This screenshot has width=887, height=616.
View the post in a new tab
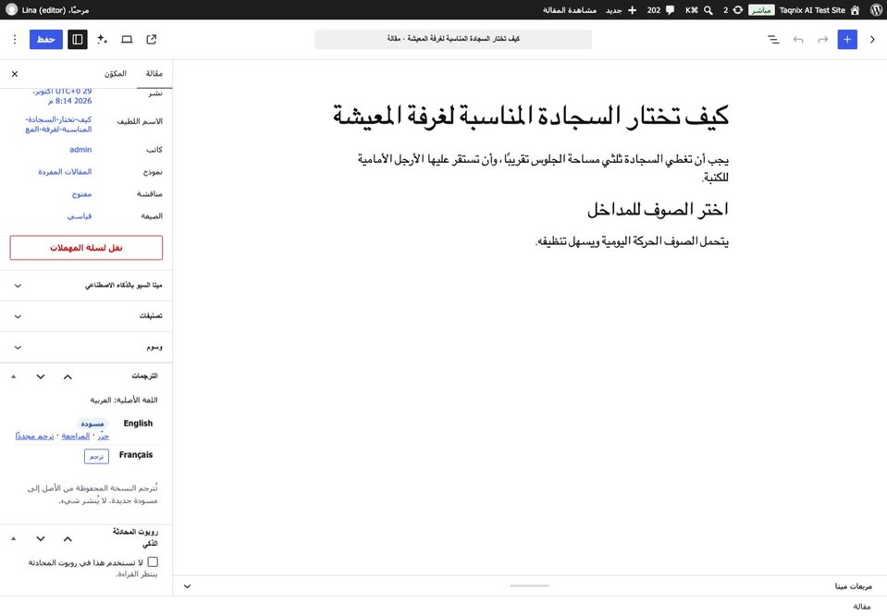(x=151, y=39)
